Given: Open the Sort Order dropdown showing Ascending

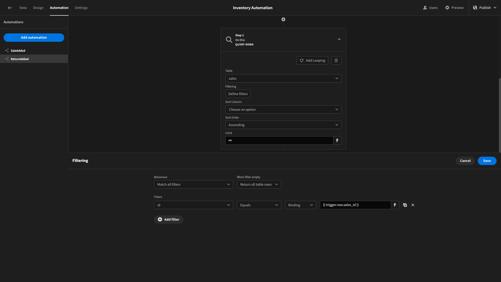Looking at the screenshot, I should pos(283,125).
